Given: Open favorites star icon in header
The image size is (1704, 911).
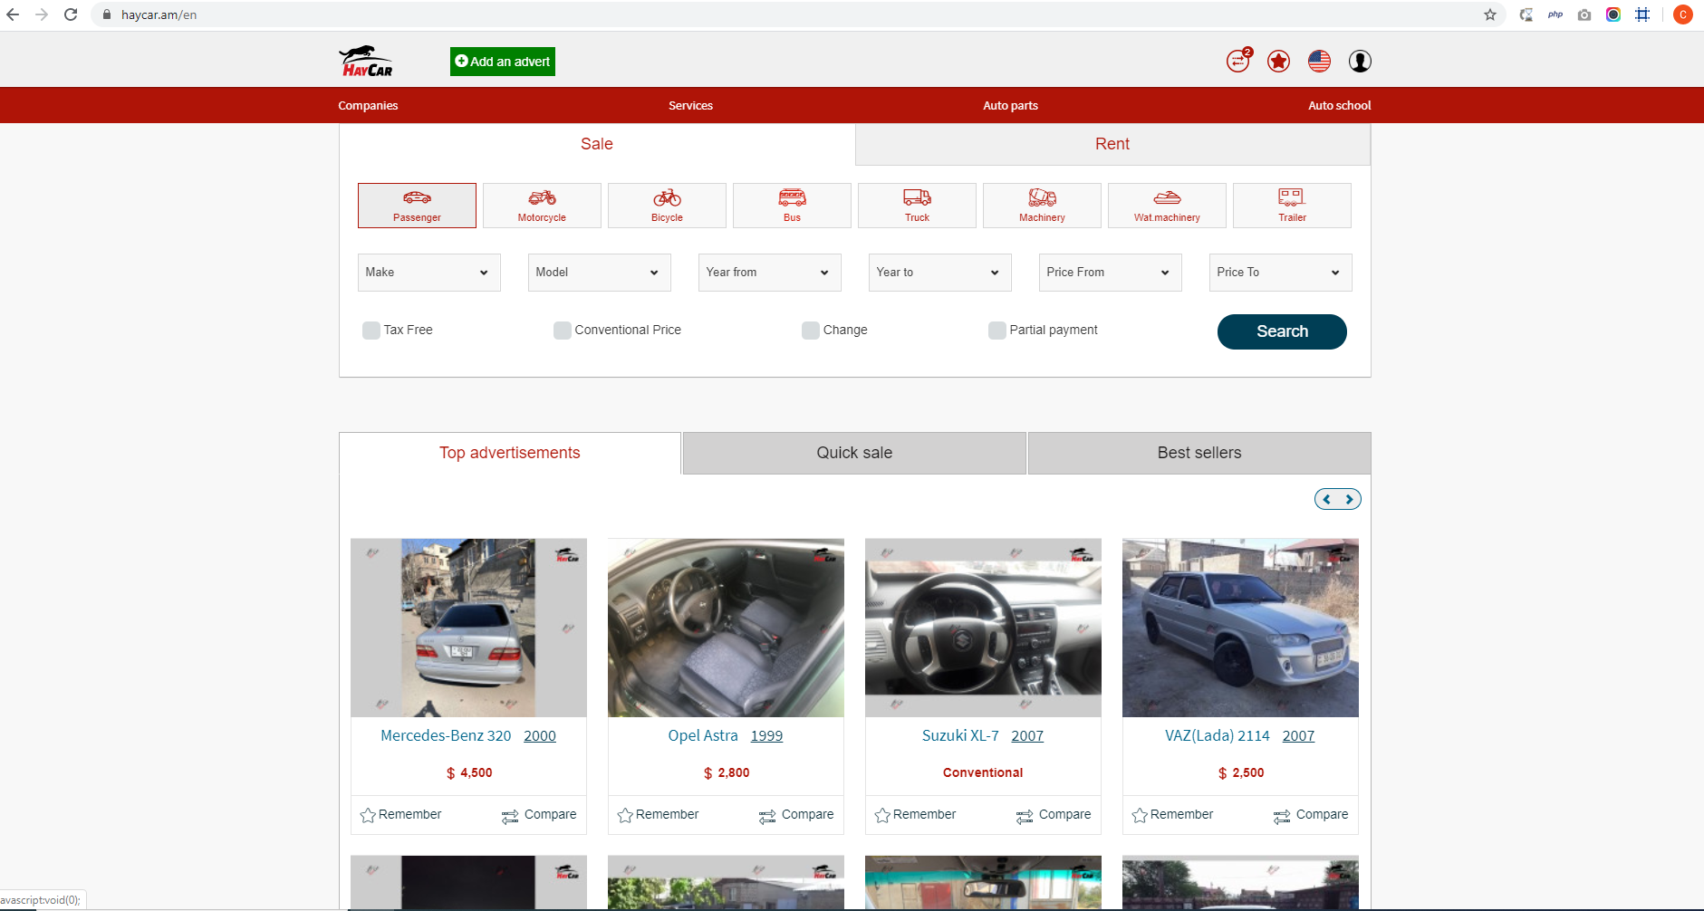Looking at the screenshot, I should pyautogui.click(x=1278, y=61).
